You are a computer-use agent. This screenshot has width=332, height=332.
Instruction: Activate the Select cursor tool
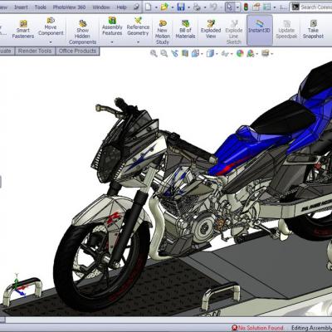pos(229,7)
